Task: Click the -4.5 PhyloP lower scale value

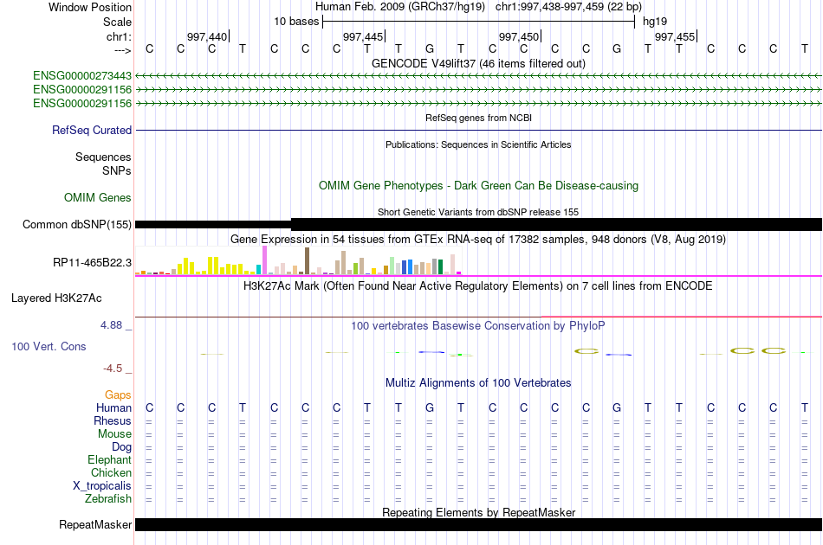Action: coord(113,369)
